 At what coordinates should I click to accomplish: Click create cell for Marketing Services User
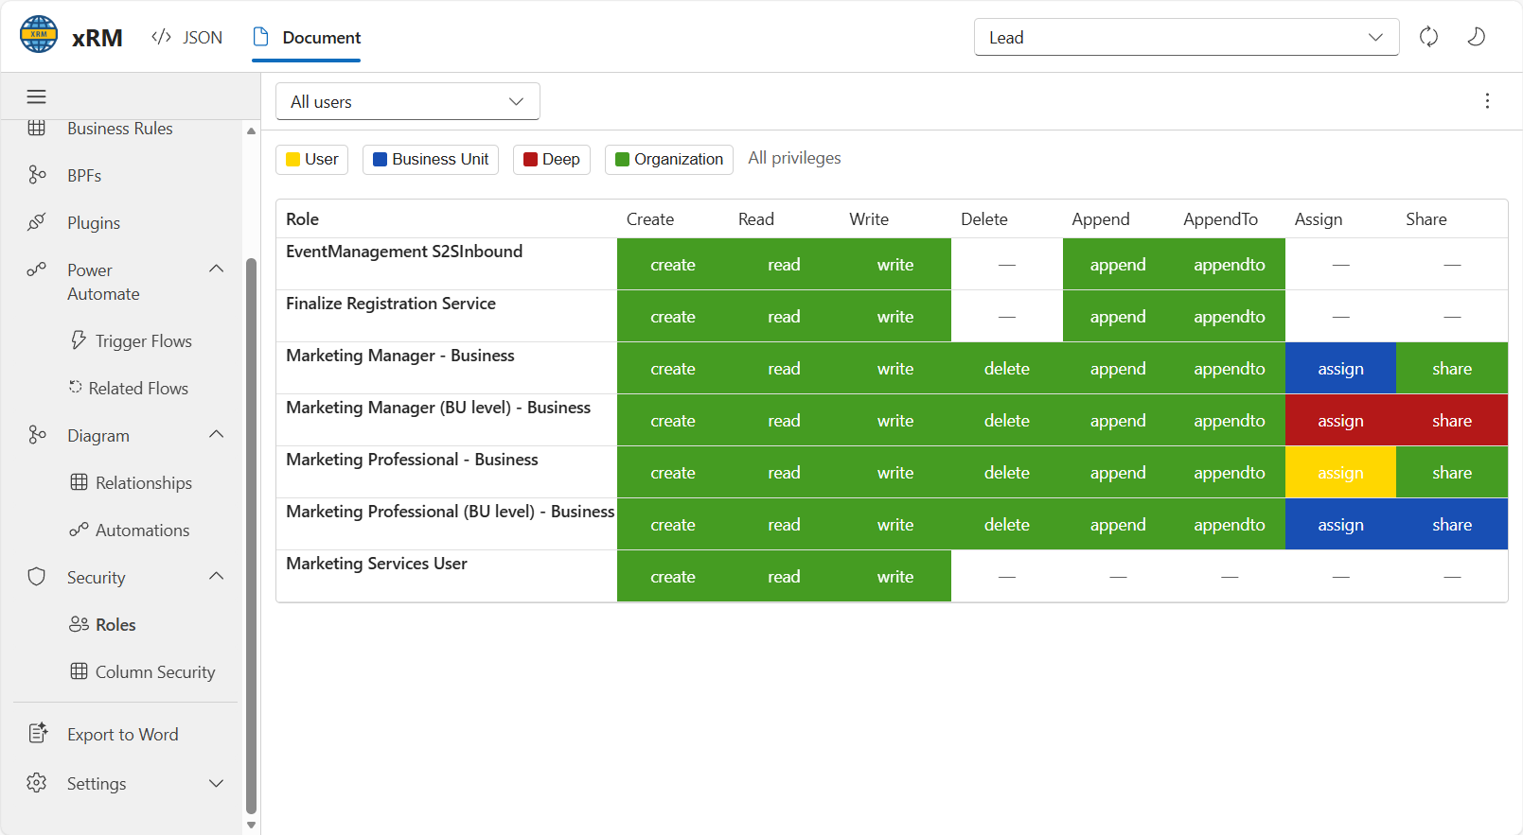(673, 577)
